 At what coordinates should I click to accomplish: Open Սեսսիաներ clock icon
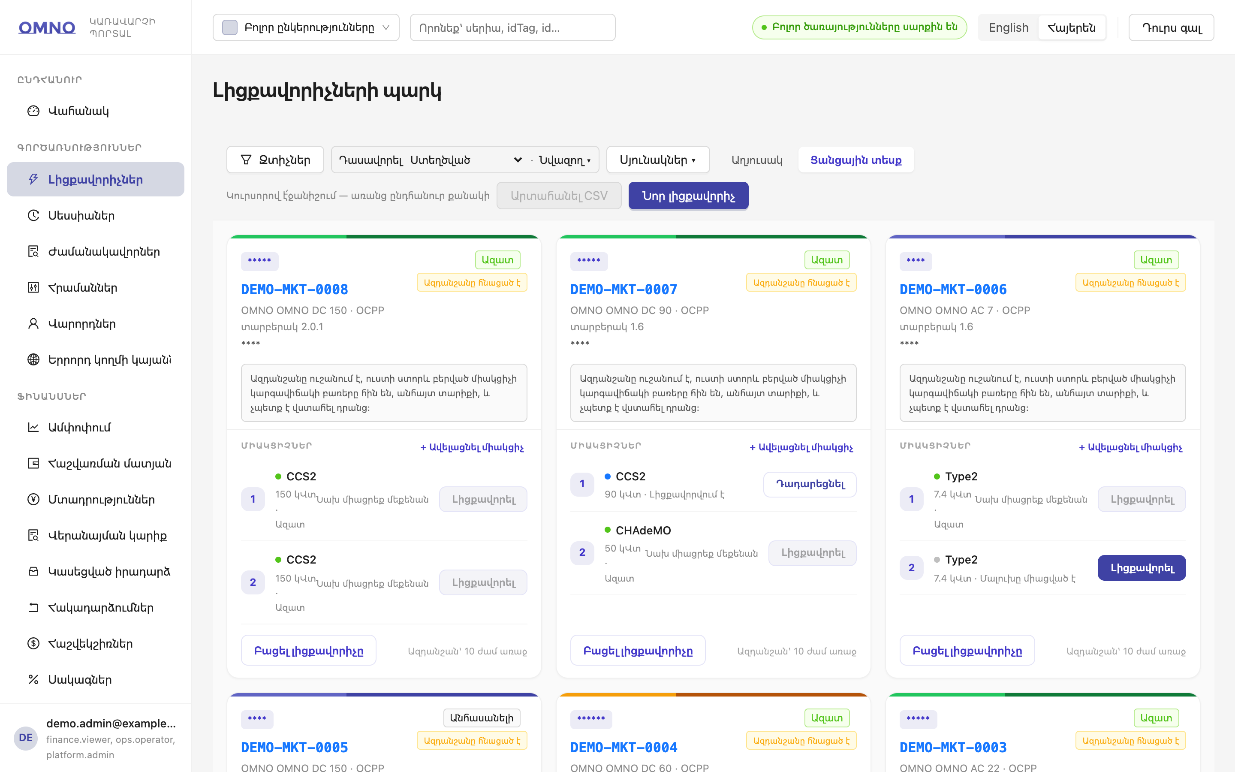(x=33, y=215)
